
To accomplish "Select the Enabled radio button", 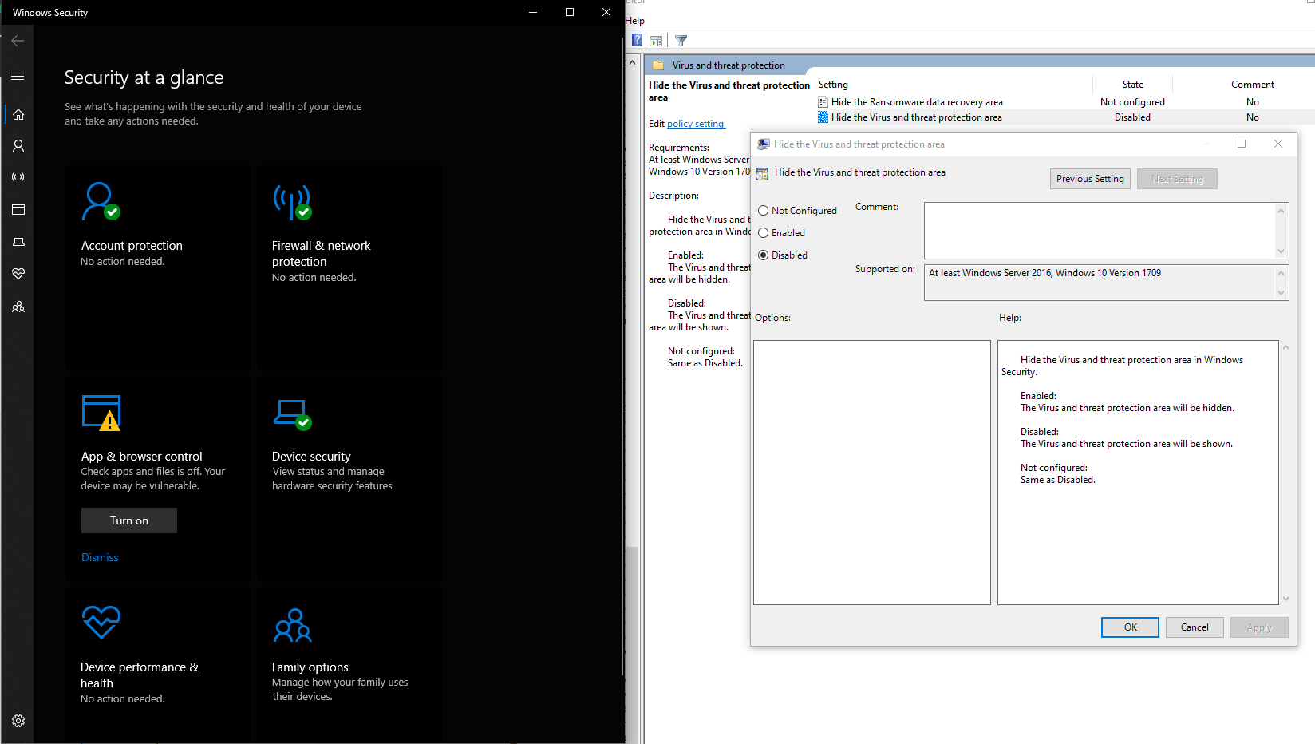I will [763, 233].
